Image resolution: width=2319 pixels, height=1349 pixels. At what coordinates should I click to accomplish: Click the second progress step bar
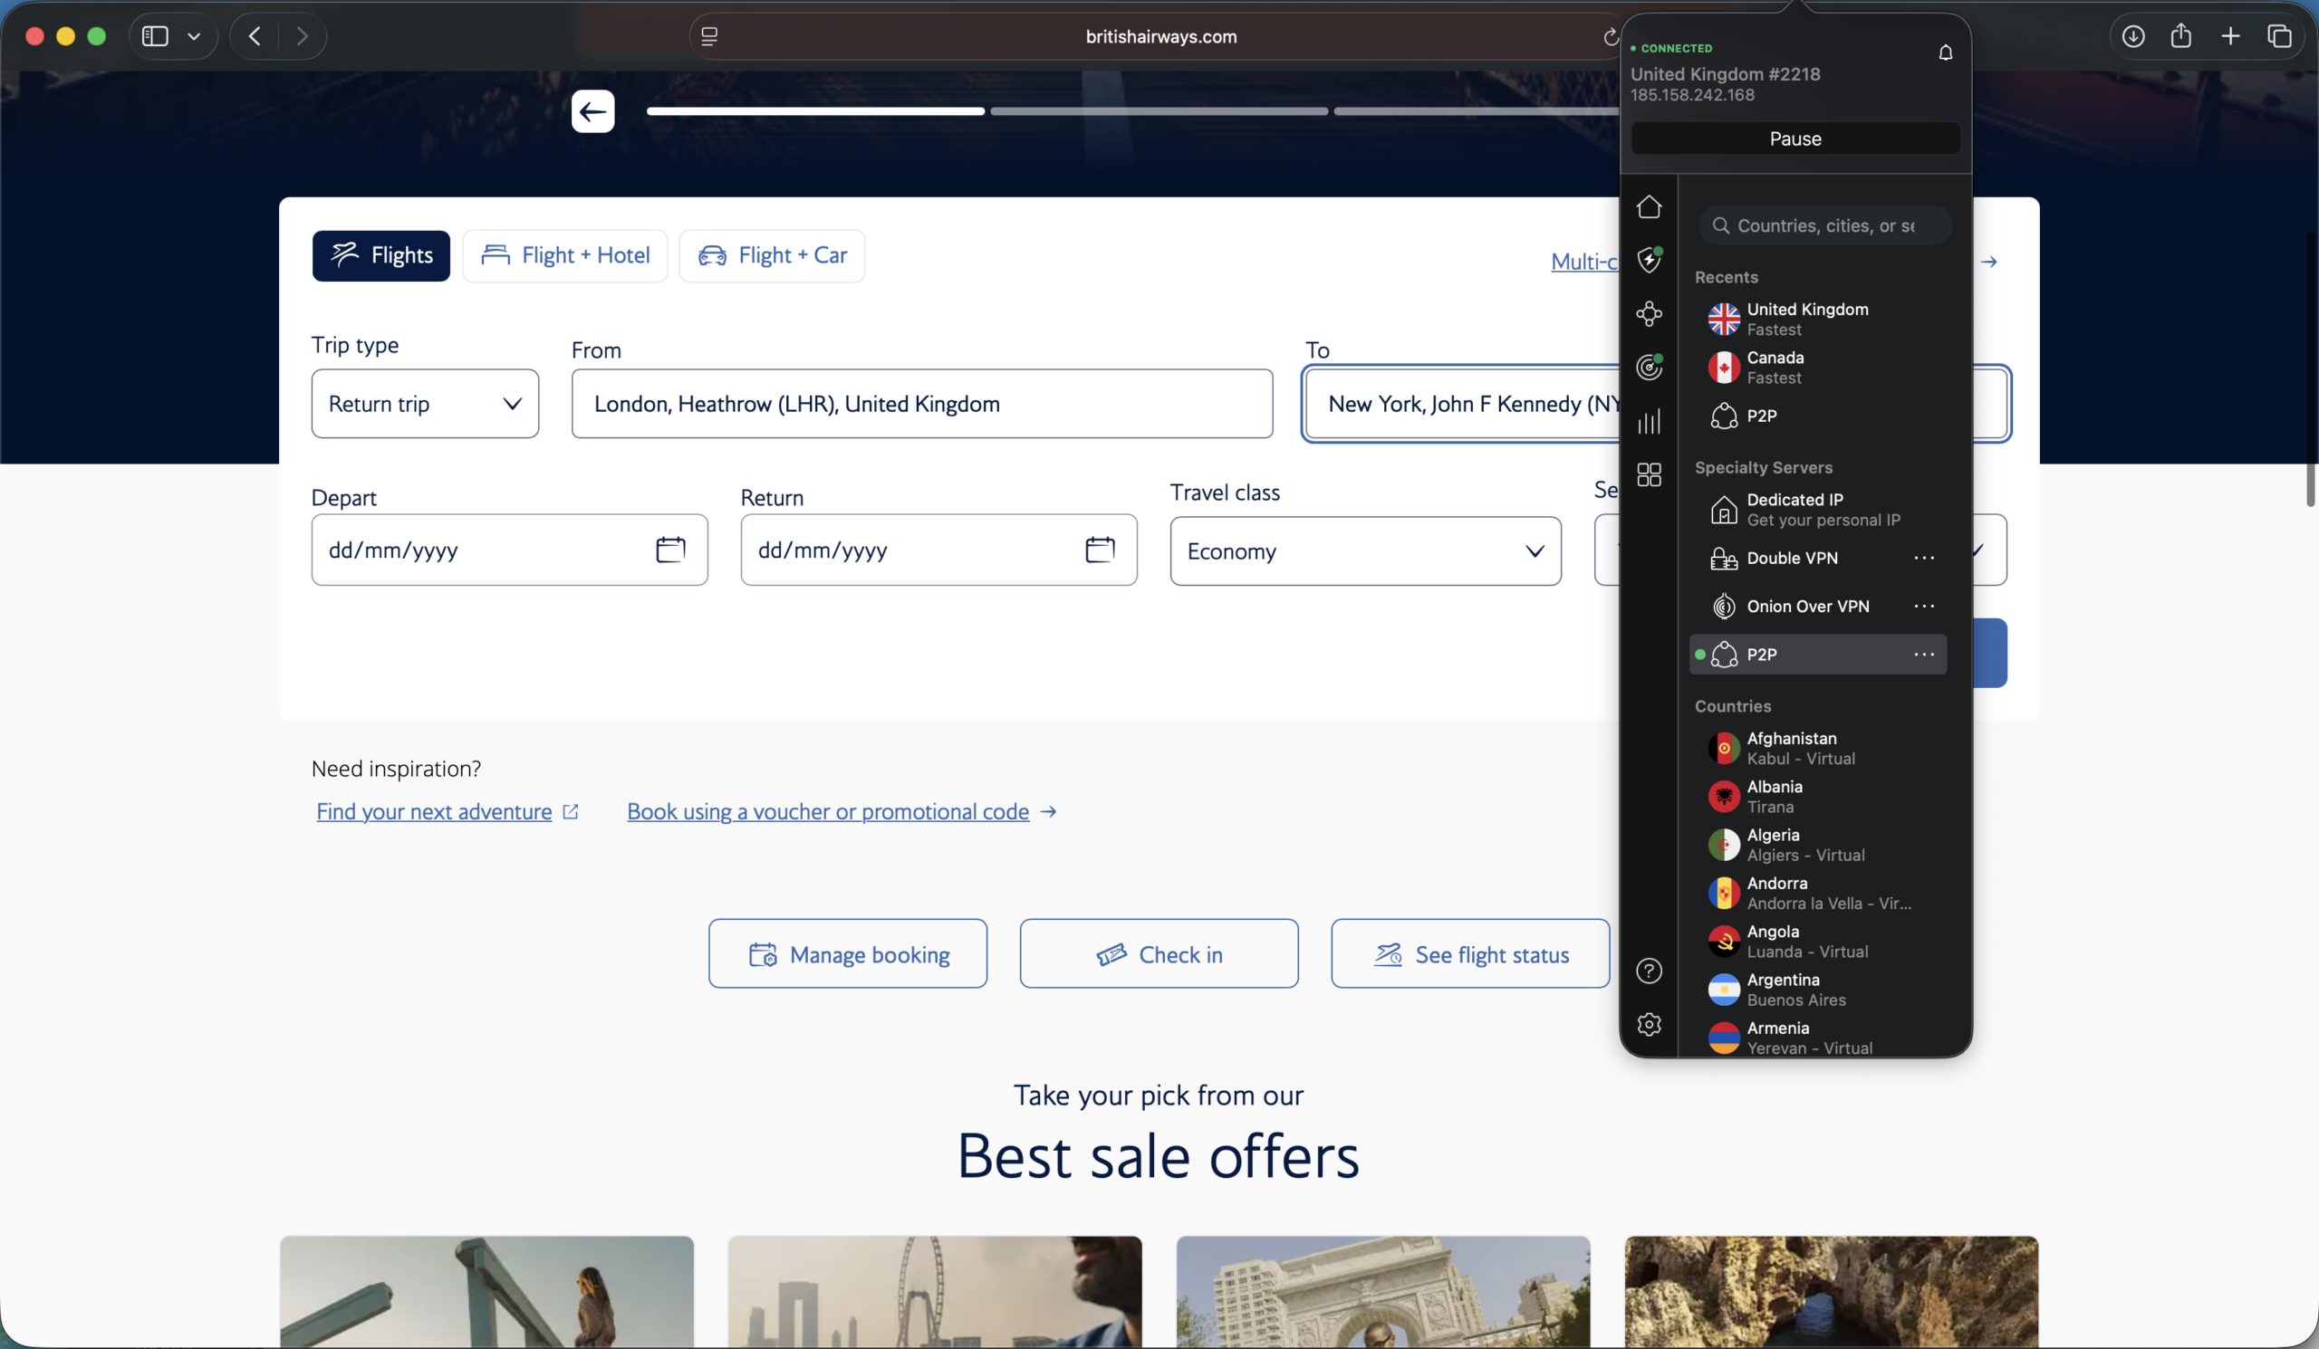point(1159,111)
